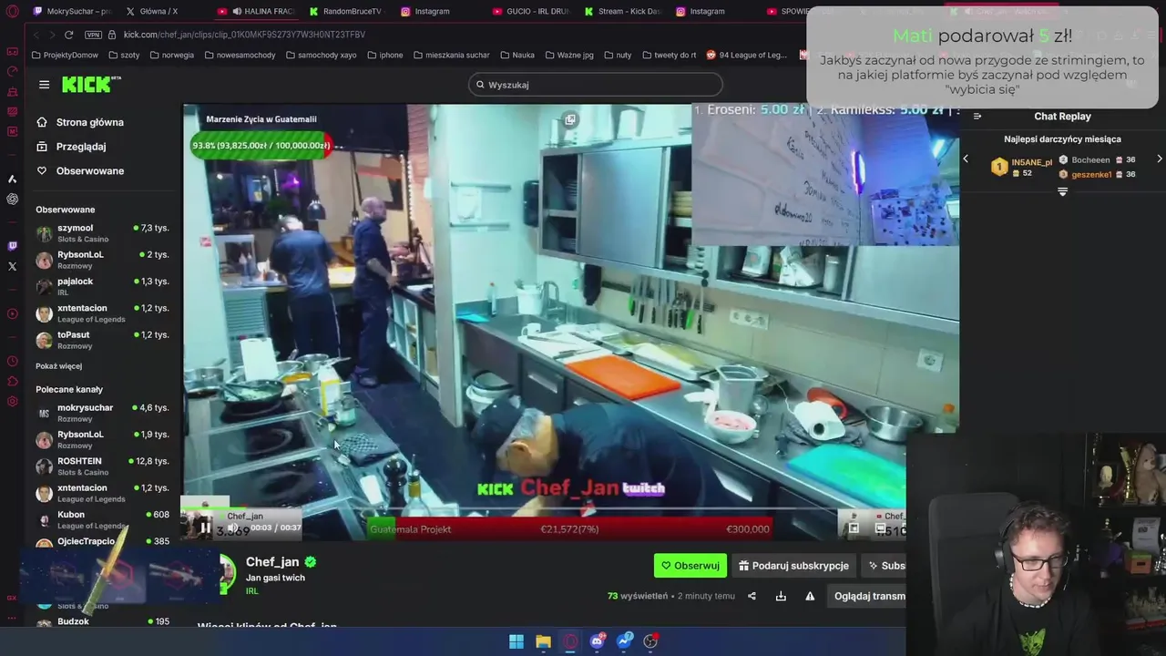
Task: Click the IRL category link
Action: (252, 591)
